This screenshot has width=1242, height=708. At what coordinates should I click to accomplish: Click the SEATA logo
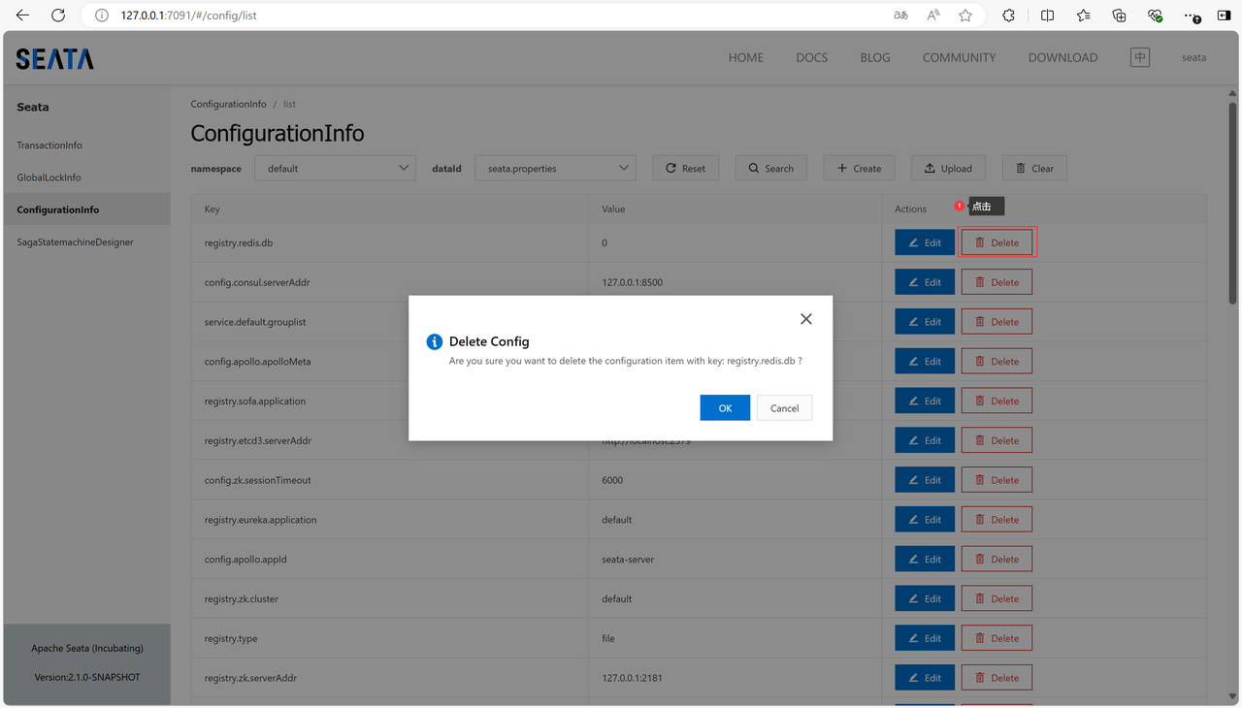tap(55, 59)
